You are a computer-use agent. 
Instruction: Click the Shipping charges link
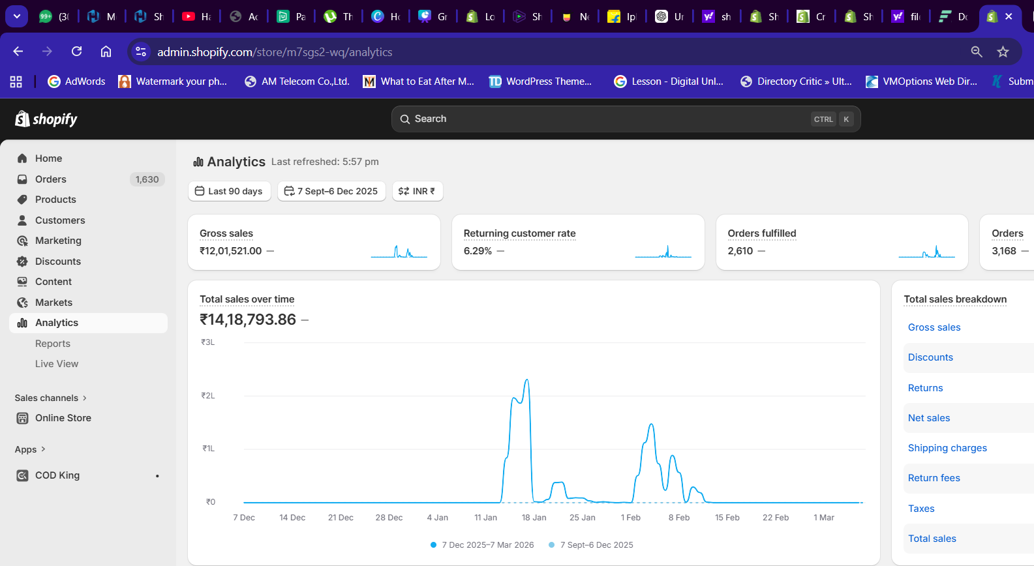(x=947, y=448)
